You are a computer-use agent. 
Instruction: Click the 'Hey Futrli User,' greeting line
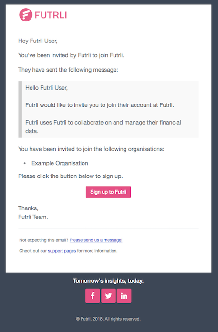[38, 41]
